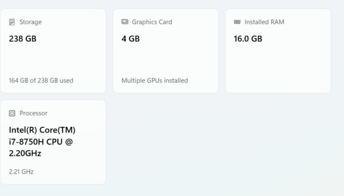The image size is (344, 196).
Task: Open the 164 GB of 238 GB used text
Action: pos(41,81)
